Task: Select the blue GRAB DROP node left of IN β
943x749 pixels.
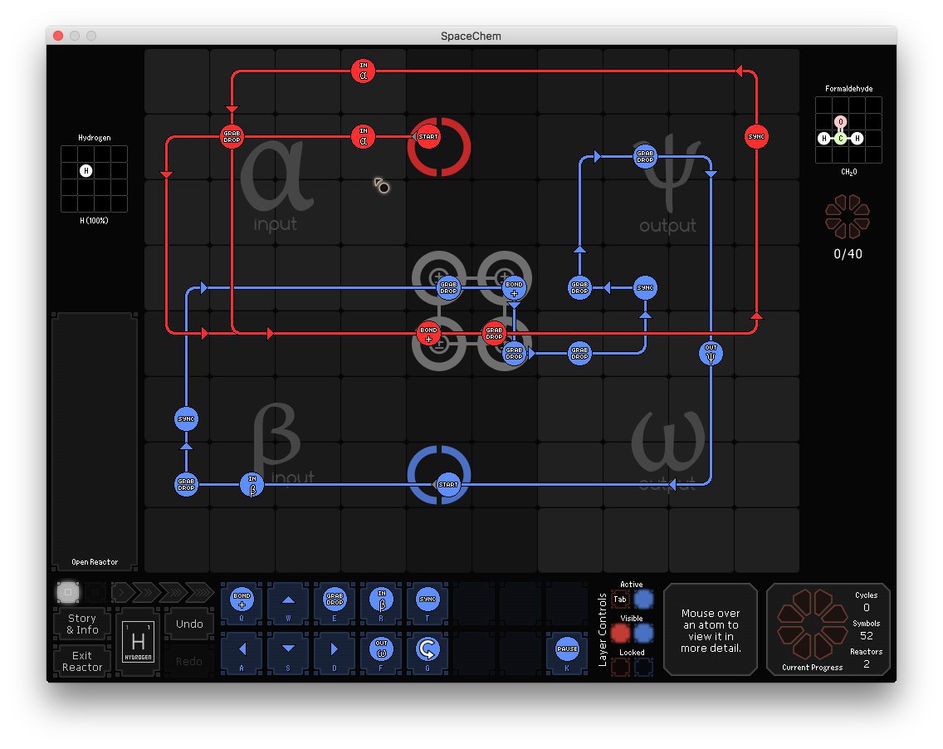Action: (x=187, y=484)
